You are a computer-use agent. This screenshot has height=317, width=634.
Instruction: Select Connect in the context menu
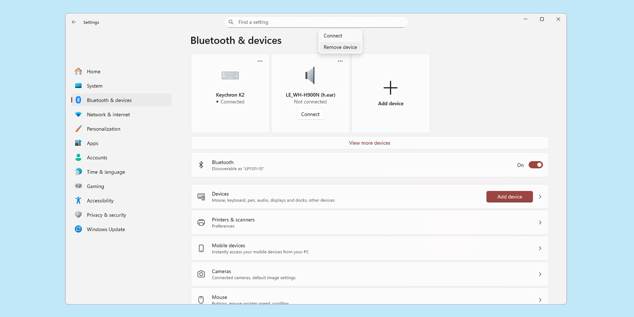pos(332,36)
